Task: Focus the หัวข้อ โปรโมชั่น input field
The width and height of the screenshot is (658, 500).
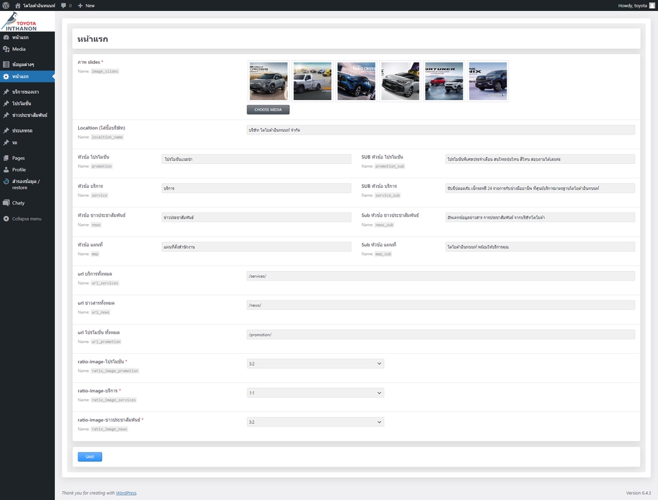Action: pyautogui.click(x=256, y=159)
